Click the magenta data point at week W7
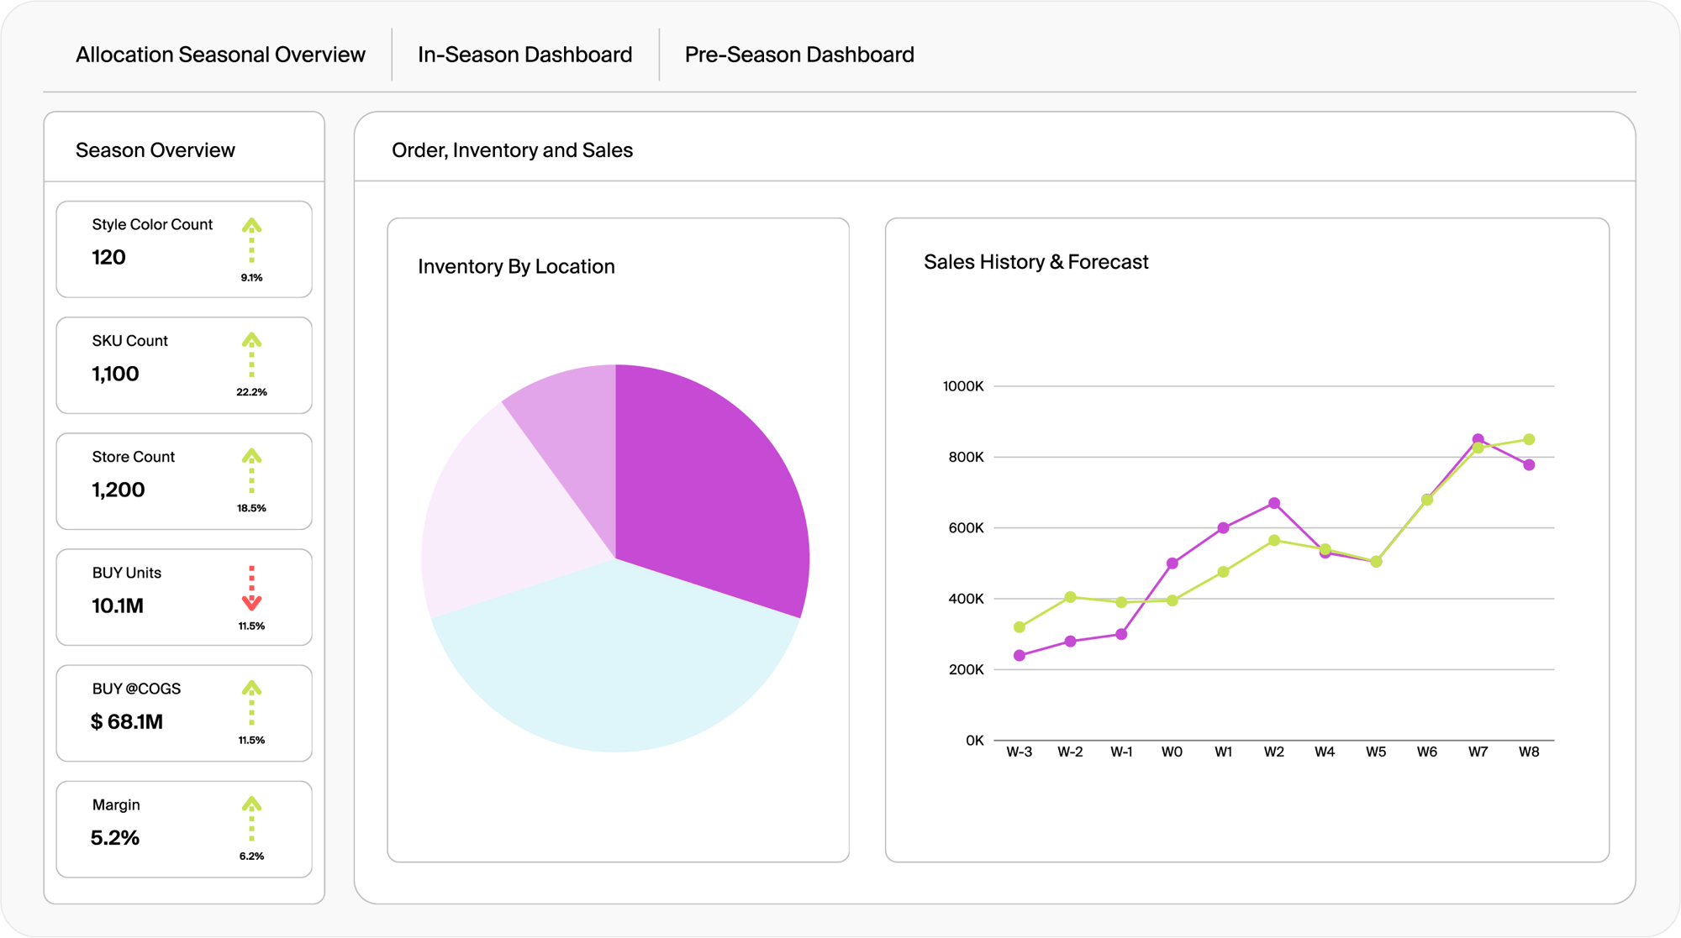 [x=1478, y=438]
